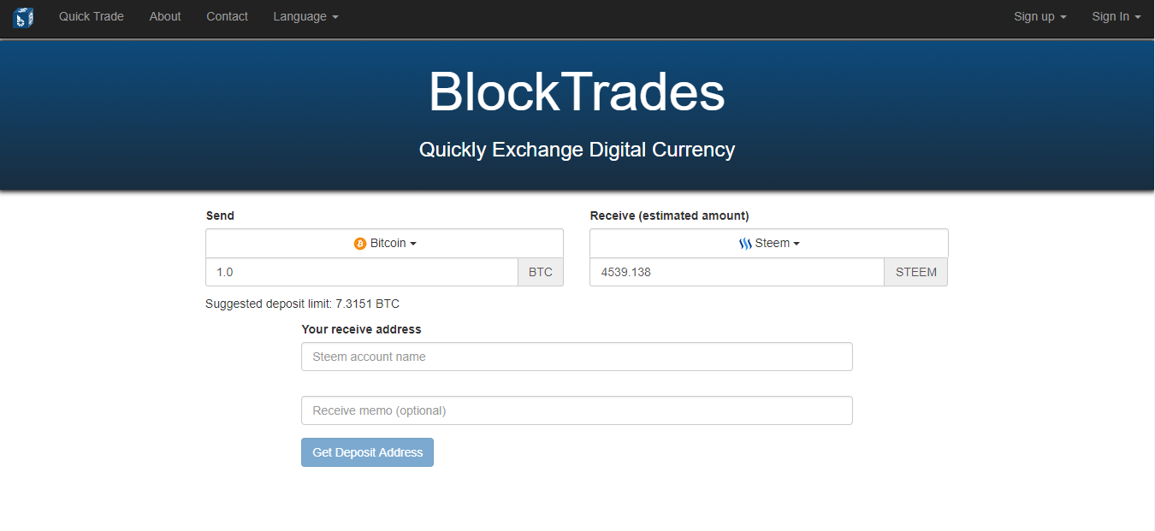
Task: Open the Sign up dropdown
Action: point(1040,16)
